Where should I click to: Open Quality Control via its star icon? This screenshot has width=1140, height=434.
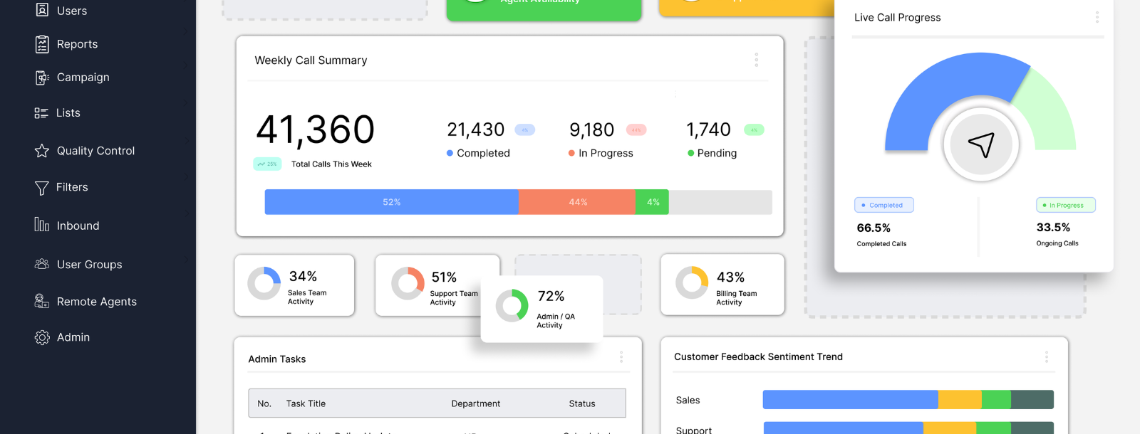[42, 151]
